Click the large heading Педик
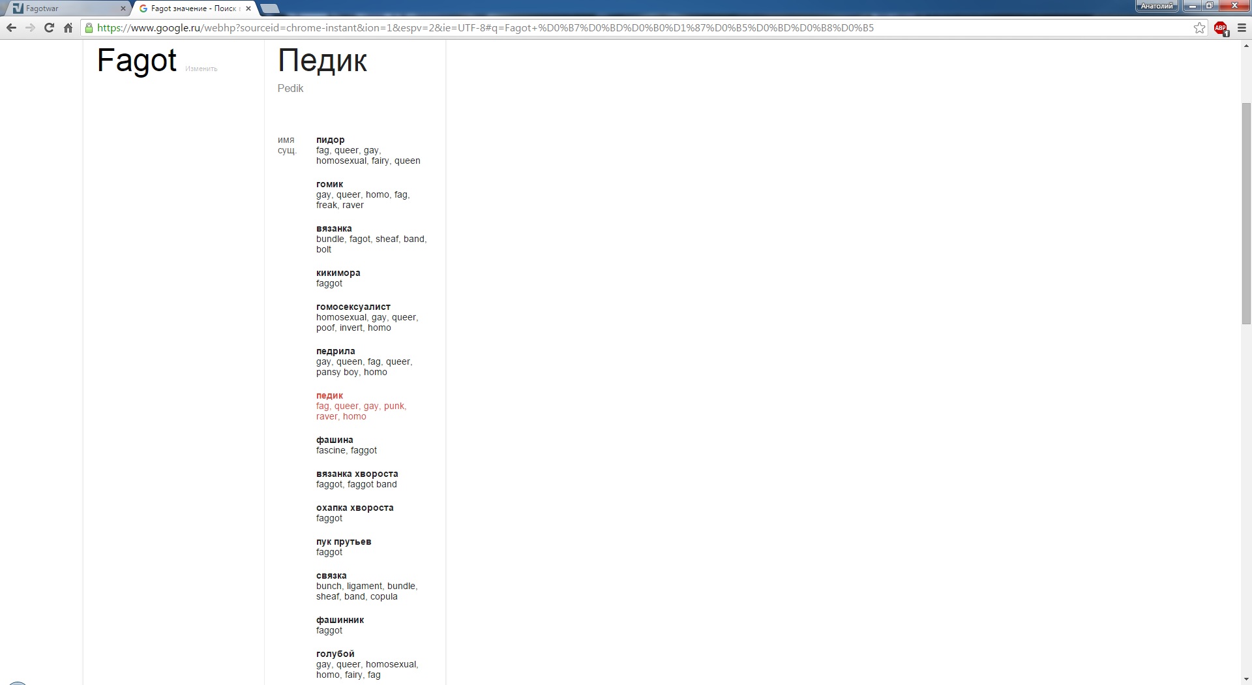The image size is (1252, 685). [x=322, y=61]
